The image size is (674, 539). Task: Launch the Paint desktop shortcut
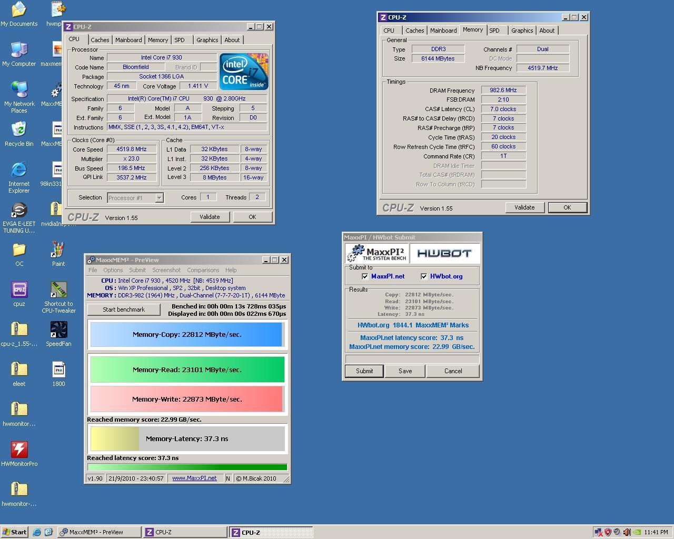click(x=58, y=254)
